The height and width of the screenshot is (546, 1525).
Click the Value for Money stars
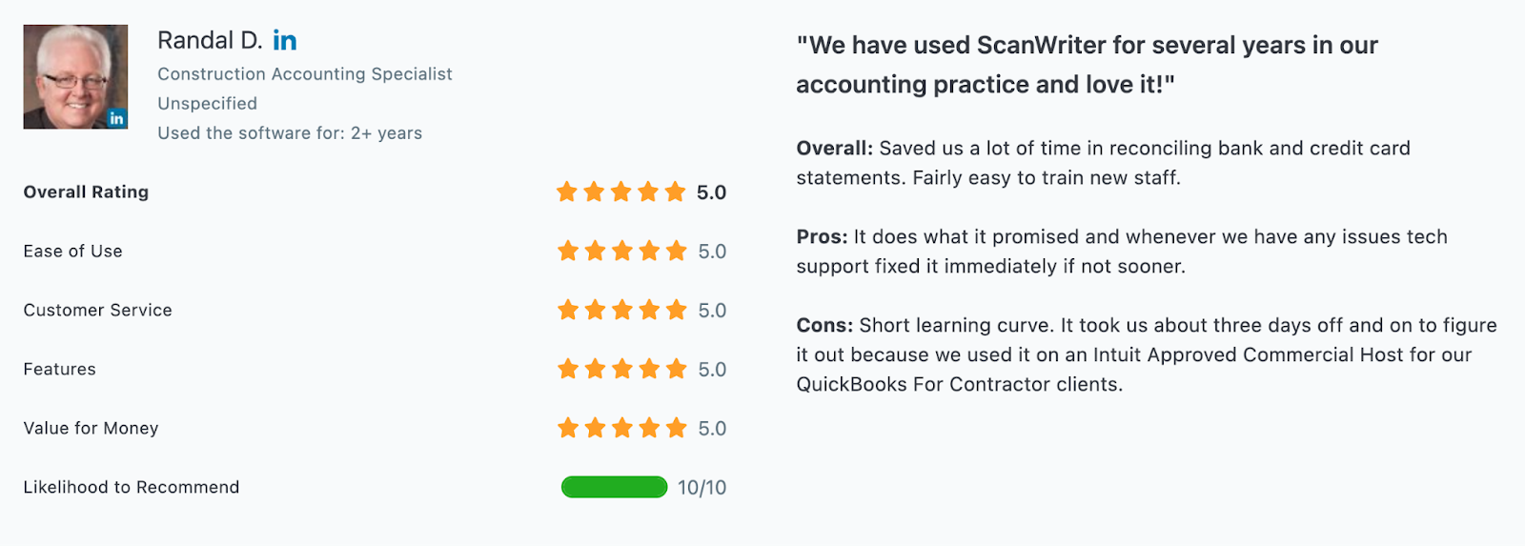pyautogui.click(x=622, y=429)
